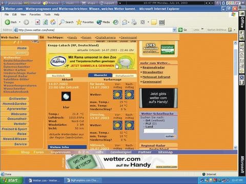This screenshot has width=246, height=184.
Task: Open the Tools menu
Action: coord(47,14)
